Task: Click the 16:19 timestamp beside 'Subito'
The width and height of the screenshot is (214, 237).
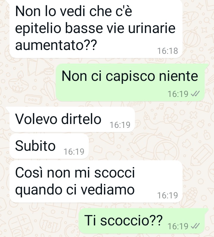Action: point(74,152)
